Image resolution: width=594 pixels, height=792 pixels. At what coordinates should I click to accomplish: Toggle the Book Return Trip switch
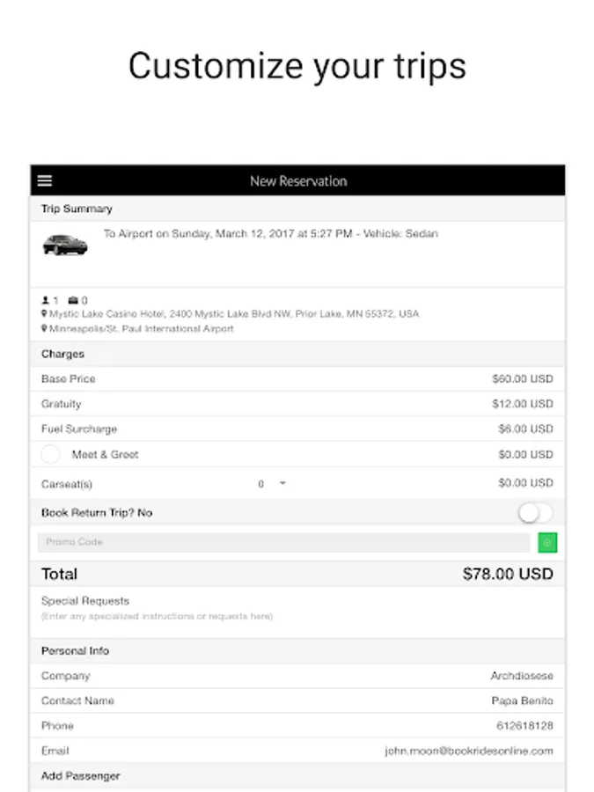(x=535, y=513)
